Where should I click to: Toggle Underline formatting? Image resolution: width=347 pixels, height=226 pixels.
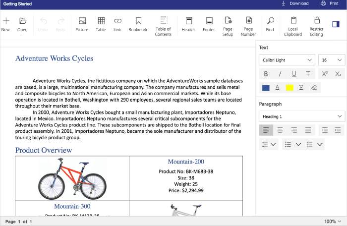click(294, 74)
